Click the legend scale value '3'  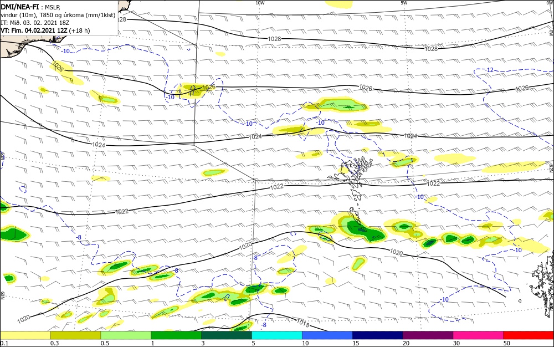pyautogui.click(x=203, y=343)
